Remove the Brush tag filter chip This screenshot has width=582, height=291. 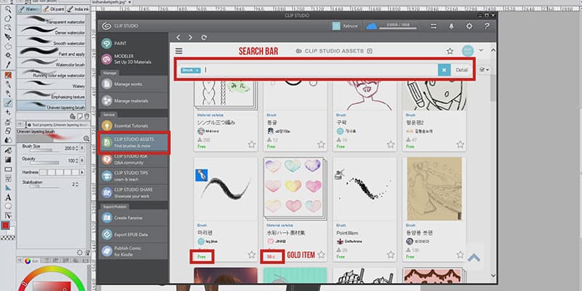tap(197, 70)
